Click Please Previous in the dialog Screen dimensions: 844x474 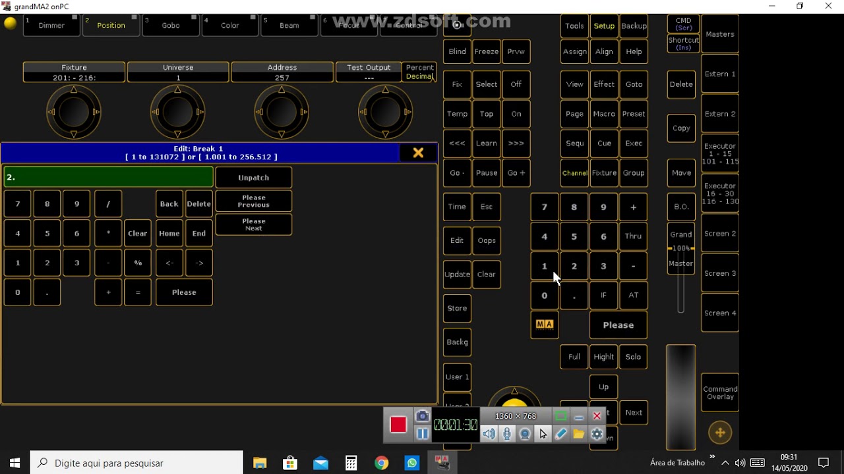254,201
